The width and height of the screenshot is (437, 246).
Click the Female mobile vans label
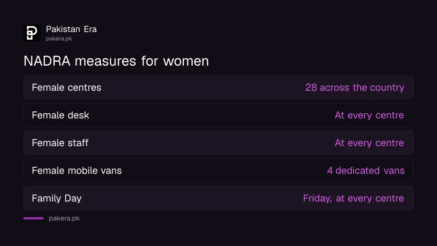click(x=77, y=171)
